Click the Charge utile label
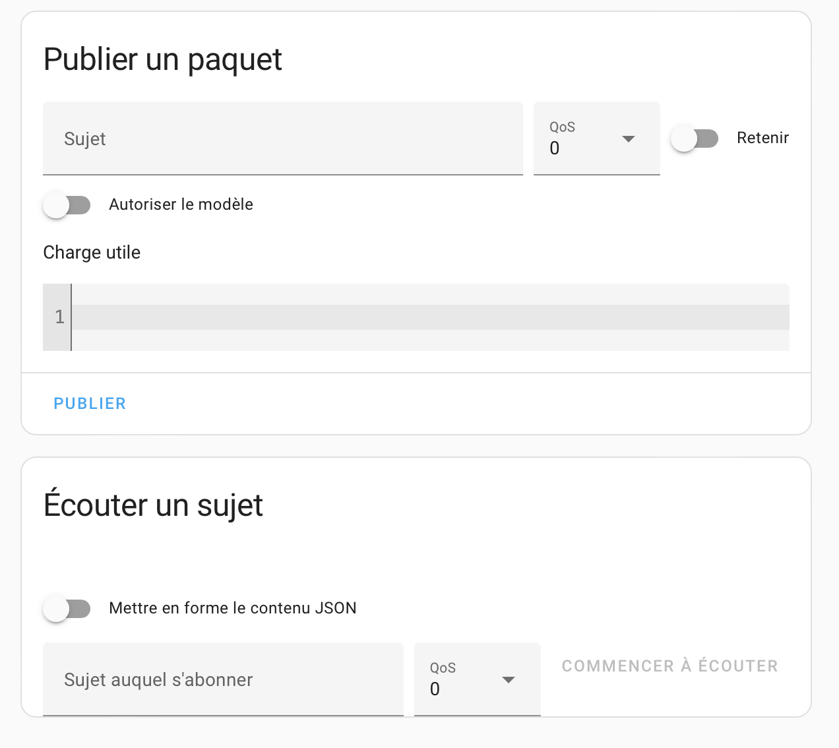Image resolution: width=839 pixels, height=748 pixels. (x=92, y=253)
